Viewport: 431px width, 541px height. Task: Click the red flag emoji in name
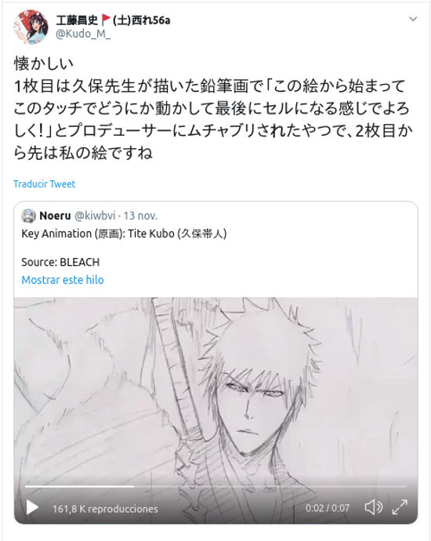click(x=106, y=20)
